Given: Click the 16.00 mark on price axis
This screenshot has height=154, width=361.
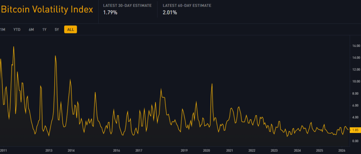Looking at the screenshot, I should pos(355,46).
